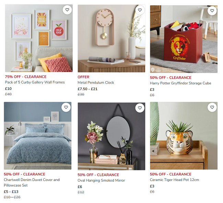Visit Oval Hanging Smoked Mirror page
The width and height of the screenshot is (223, 203).
[x=101, y=180]
